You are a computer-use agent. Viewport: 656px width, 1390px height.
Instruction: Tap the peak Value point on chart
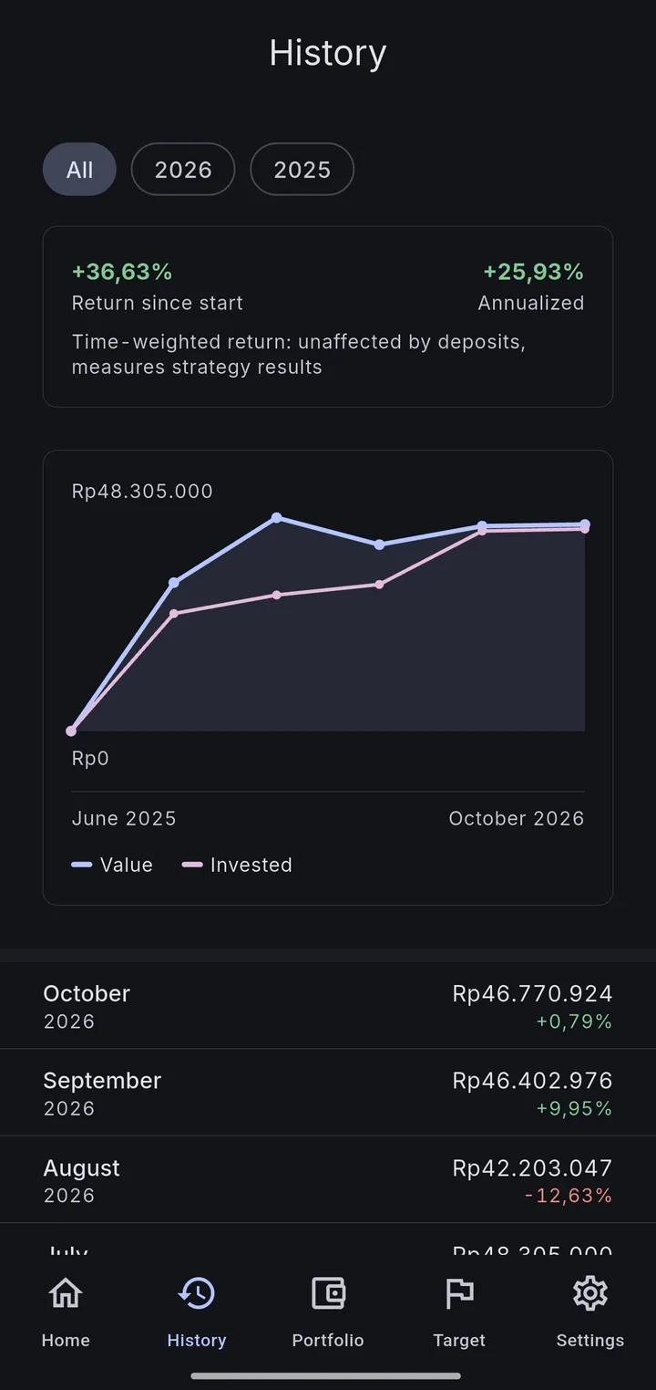click(x=277, y=517)
